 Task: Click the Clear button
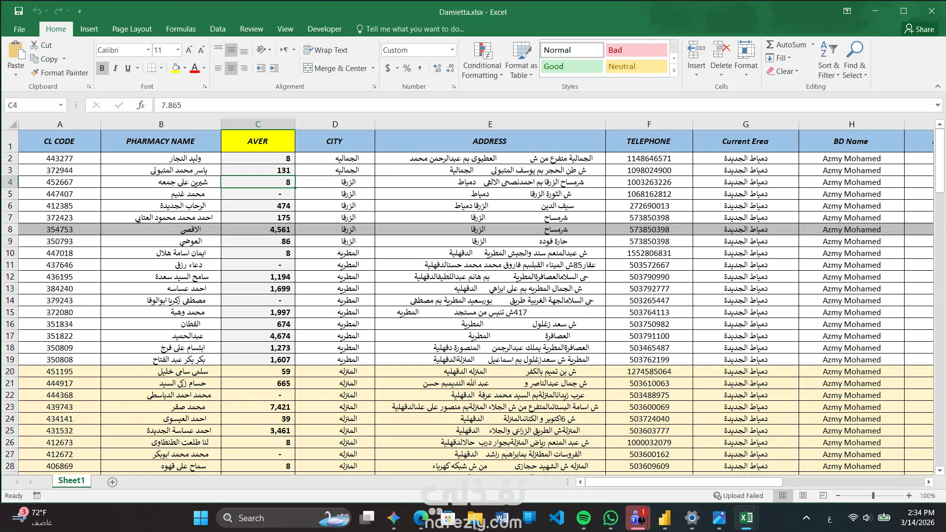click(782, 71)
